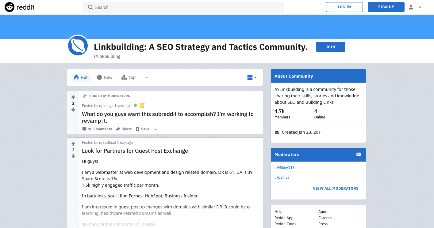434x228 pixels.
Task: Open the 10 Comments on pinned post
Action: click(x=97, y=129)
